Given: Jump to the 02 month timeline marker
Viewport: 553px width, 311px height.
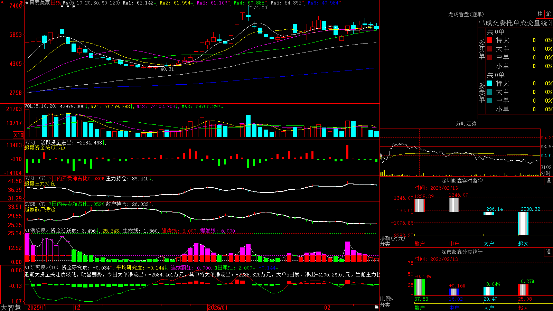Looking at the screenshot, I should click(327, 308).
